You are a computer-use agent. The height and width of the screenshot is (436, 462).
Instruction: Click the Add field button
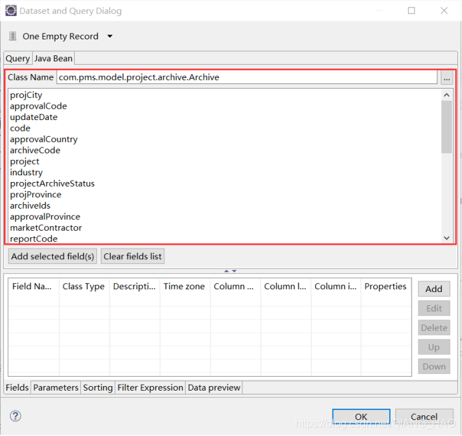coord(434,289)
